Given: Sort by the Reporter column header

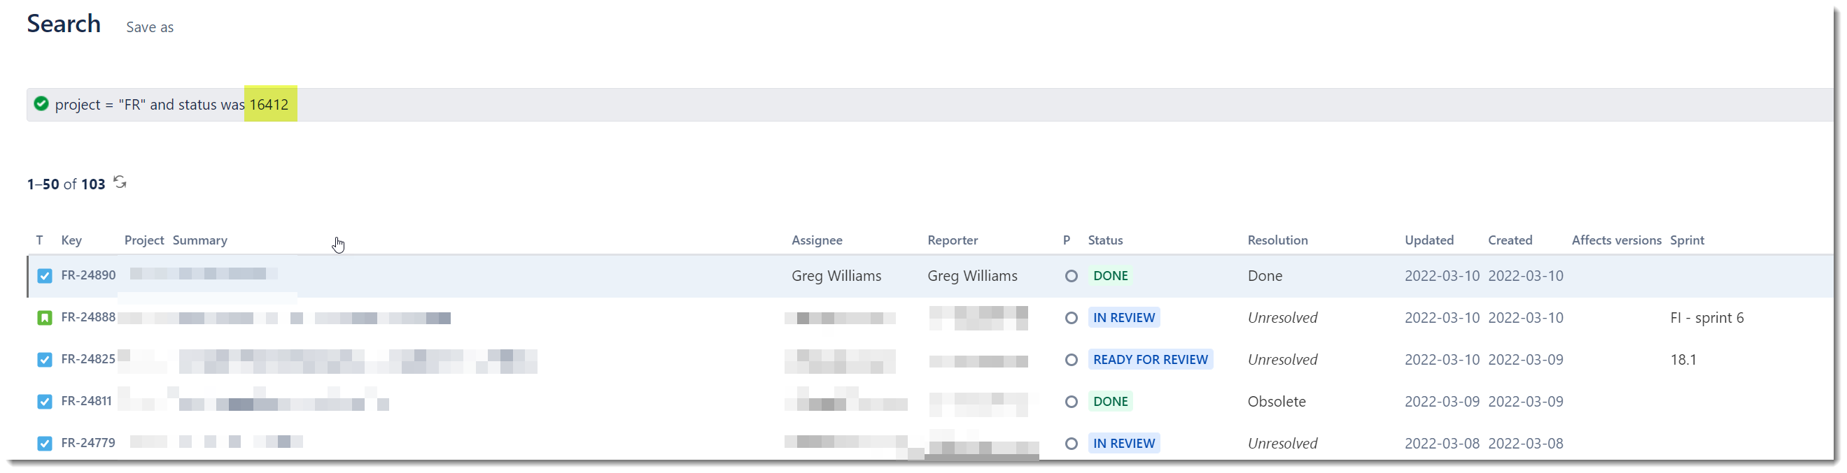Looking at the screenshot, I should [953, 240].
